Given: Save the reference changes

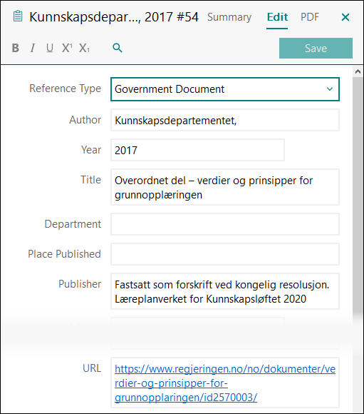Looking at the screenshot, I should [316, 48].
